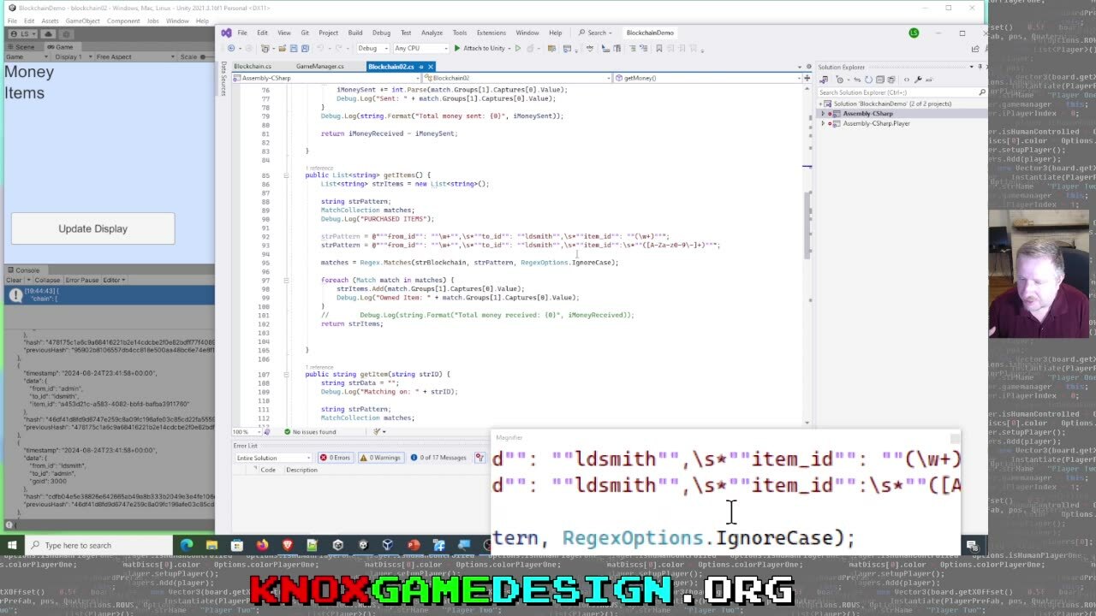Click the Data Sources side tab
The image size is (1096, 616).
(x=223, y=79)
